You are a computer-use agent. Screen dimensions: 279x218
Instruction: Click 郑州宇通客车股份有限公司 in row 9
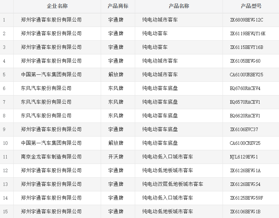pos(51,129)
